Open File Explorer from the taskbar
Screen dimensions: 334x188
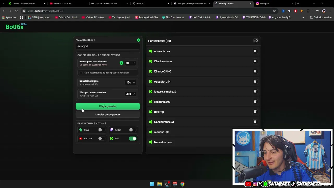point(159,184)
